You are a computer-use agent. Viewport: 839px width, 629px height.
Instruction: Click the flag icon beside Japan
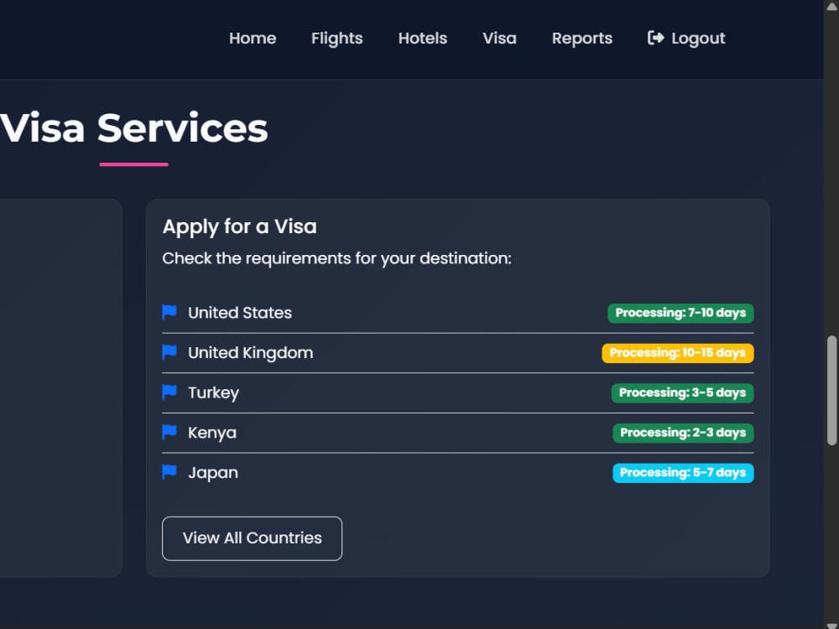coord(169,472)
